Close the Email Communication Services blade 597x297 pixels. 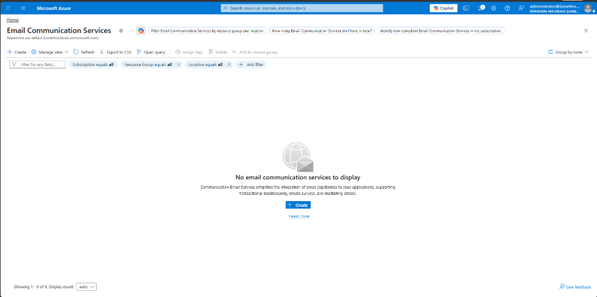tap(586, 31)
